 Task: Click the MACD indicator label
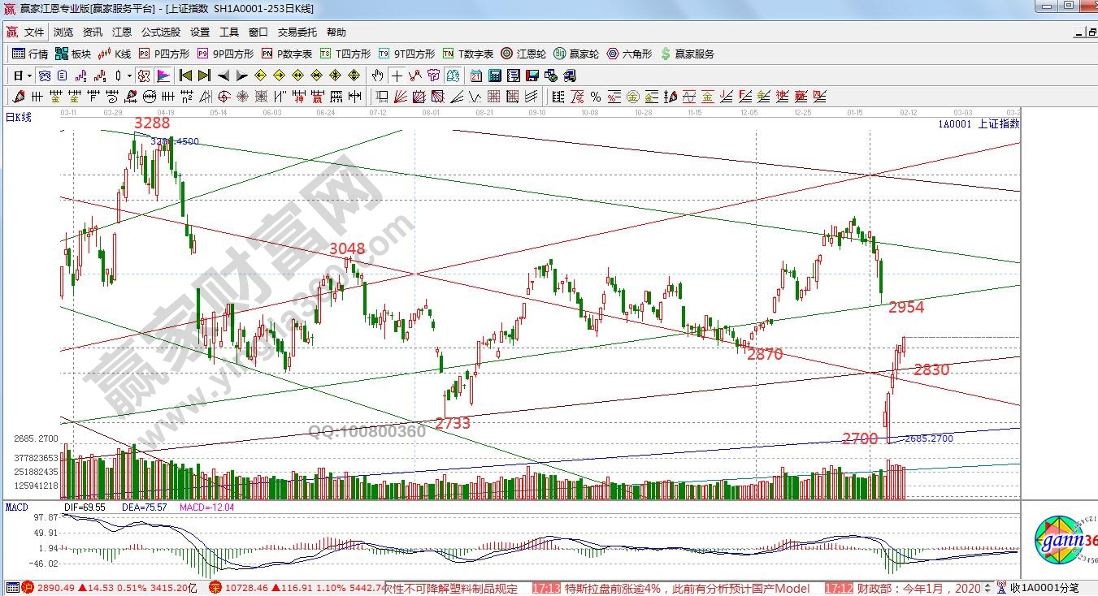coord(16,507)
